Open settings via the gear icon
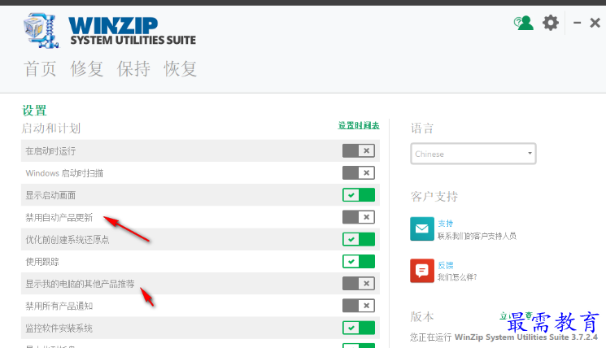Image resolution: width=606 pixels, height=348 pixels. point(551,23)
